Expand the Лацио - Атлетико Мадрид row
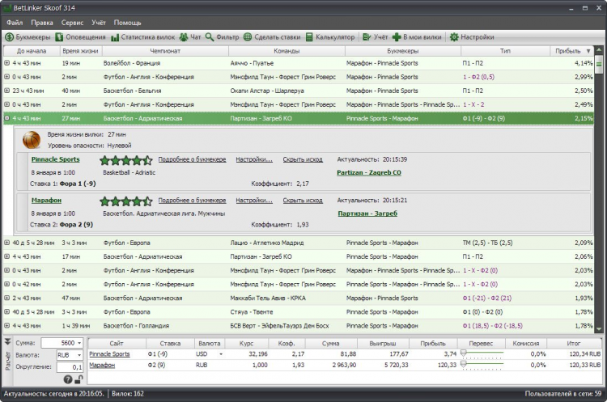This screenshot has width=607, height=402. (6, 243)
